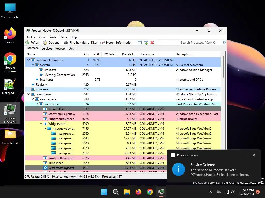Open File Explorer from the taskbar

[127, 192]
